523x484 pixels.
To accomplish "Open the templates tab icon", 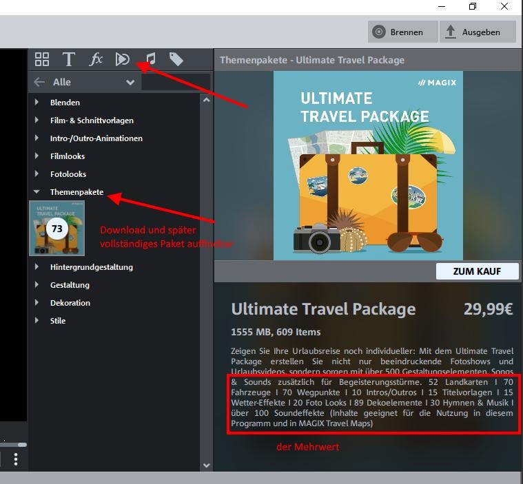I will point(123,59).
